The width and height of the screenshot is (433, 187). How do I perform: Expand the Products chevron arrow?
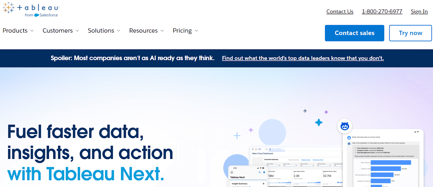coord(32,31)
